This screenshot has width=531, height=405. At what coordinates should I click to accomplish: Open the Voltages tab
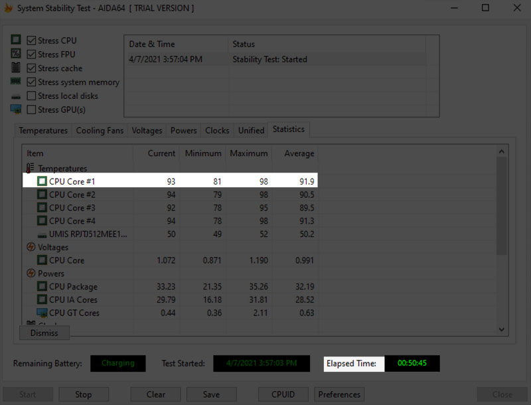coord(147,130)
